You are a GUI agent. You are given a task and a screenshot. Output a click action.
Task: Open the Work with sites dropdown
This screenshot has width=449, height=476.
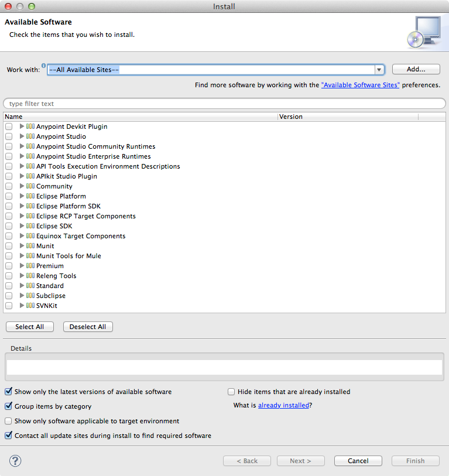point(379,70)
